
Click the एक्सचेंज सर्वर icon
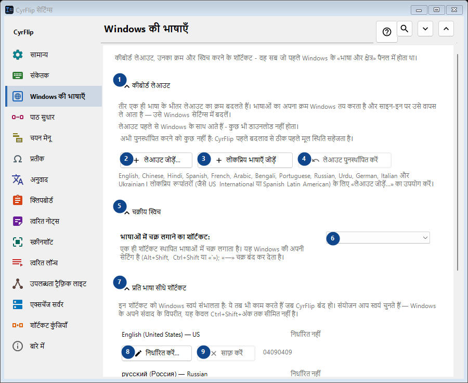[x=18, y=304]
